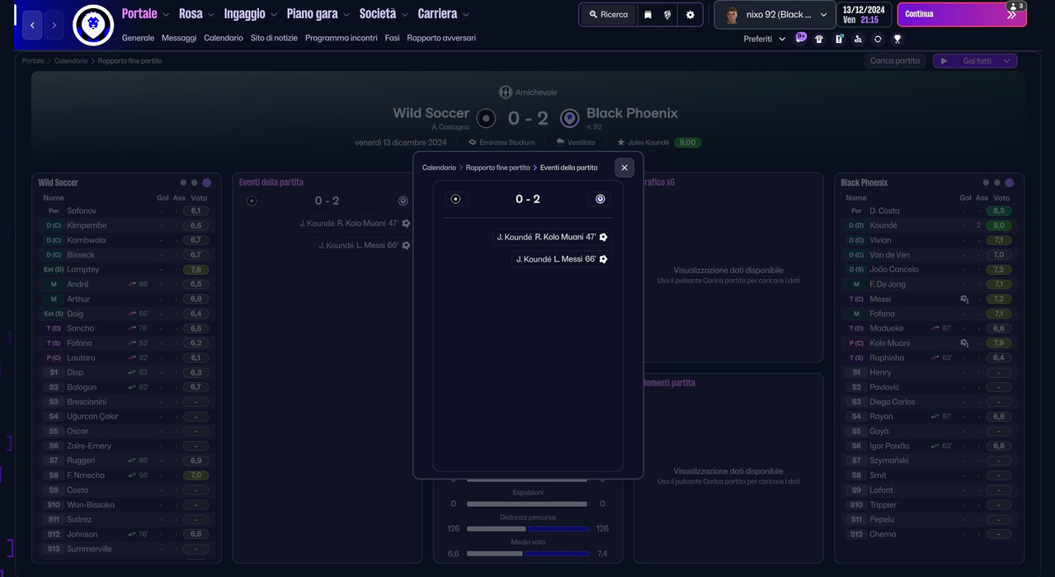Viewport: 1055px width, 577px height.
Task: Go back with the left arrow button
Action: [32, 25]
